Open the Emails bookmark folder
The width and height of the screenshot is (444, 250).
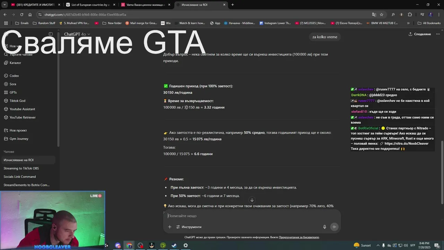click(22, 23)
